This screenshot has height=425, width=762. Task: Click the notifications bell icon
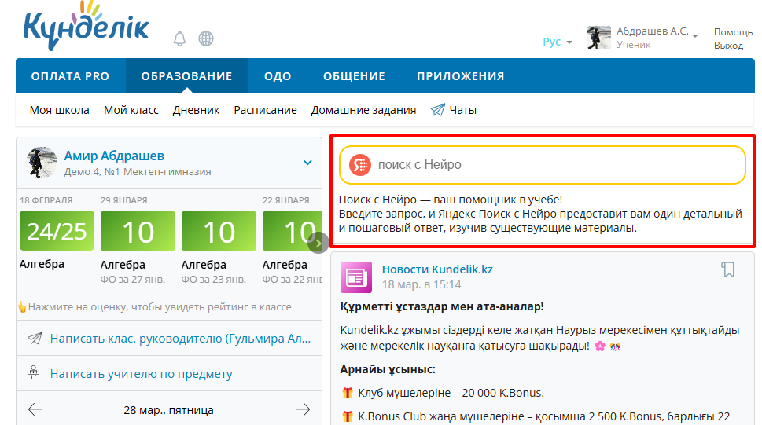coord(180,38)
